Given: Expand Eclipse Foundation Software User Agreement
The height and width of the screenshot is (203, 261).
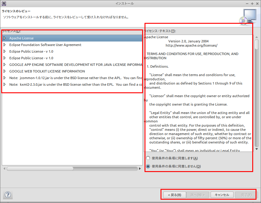Looking at the screenshot, I should (x=5, y=45).
